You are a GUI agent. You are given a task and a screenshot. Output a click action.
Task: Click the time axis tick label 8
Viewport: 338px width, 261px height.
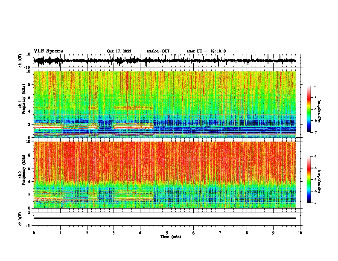click(x=247, y=233)
